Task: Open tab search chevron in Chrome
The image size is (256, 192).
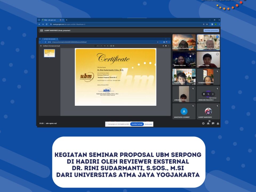Action: 39,20
